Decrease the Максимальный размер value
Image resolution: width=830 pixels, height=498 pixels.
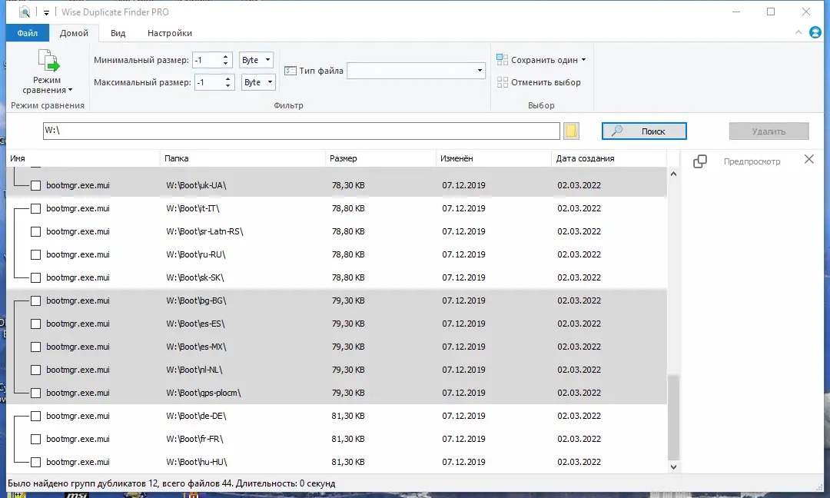pyautogui.click(x=228, y=86)
